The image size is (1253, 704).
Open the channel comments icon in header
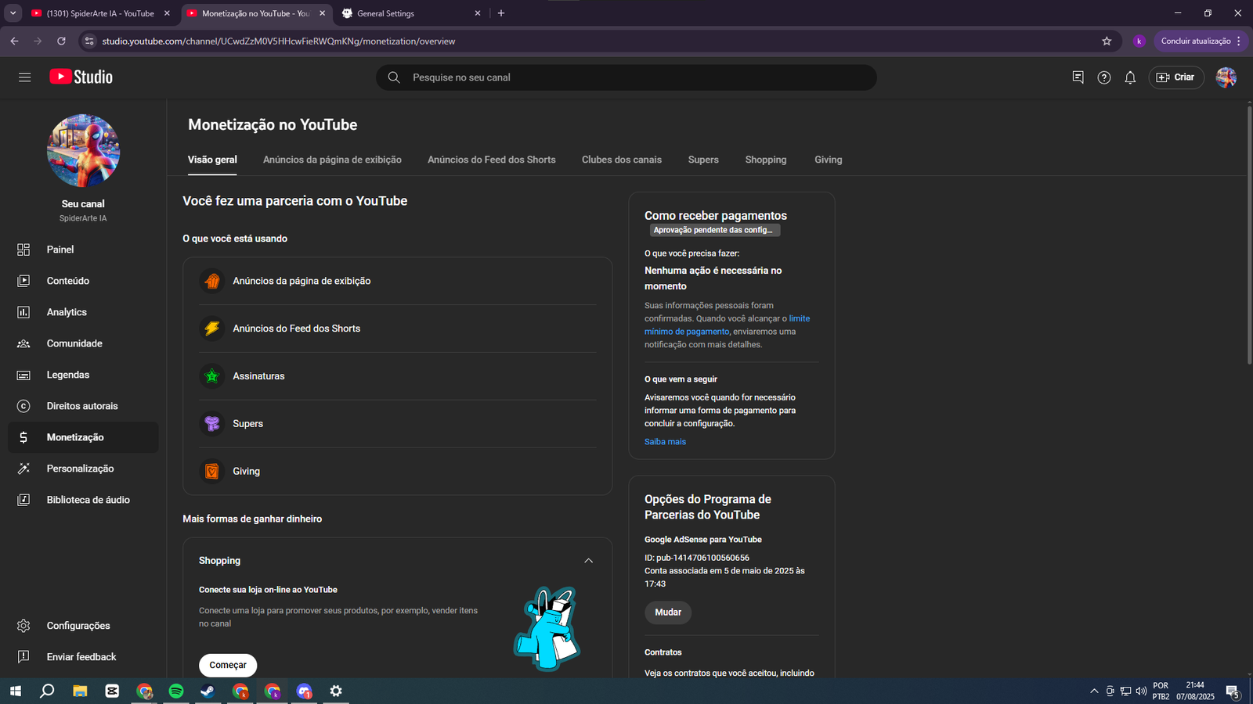[x=1078, y=77]
